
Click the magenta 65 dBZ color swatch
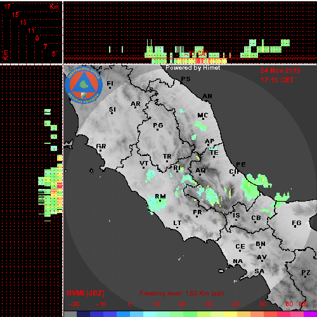(x=310, y=314)
